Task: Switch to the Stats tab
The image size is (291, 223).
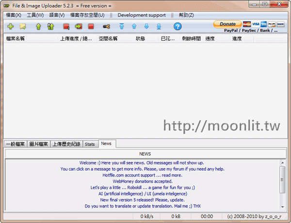Action: 90,144
